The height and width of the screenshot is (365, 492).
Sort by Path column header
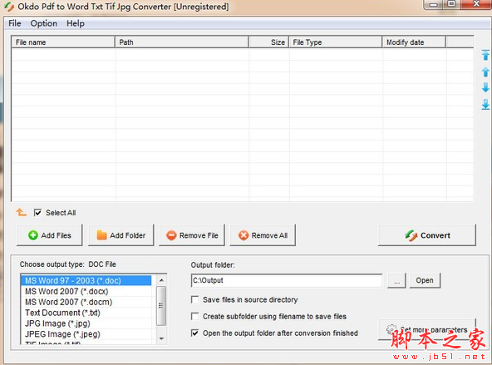[182, 42]
